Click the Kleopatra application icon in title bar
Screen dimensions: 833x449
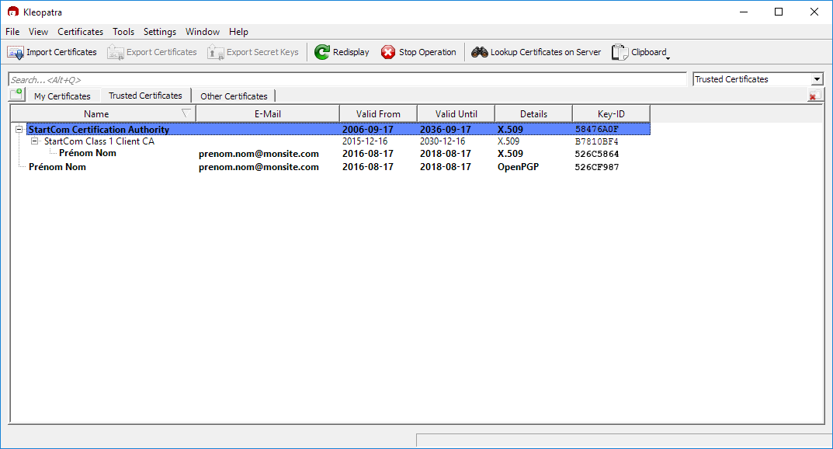[12, 12]
